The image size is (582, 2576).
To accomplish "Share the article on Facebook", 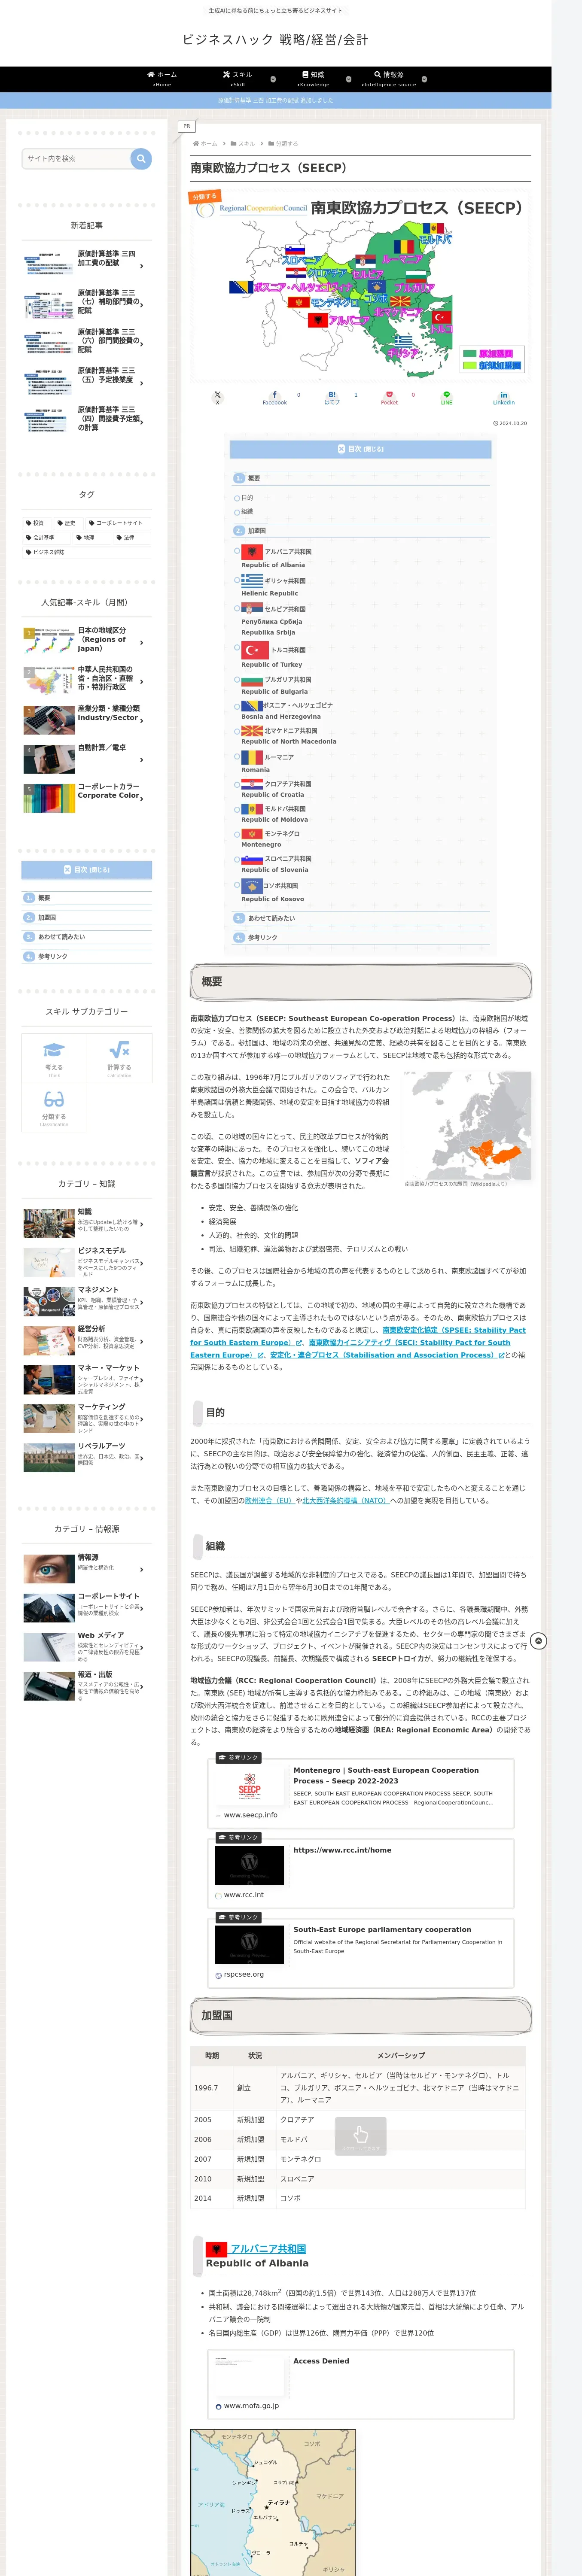I will tap(275, 398).
